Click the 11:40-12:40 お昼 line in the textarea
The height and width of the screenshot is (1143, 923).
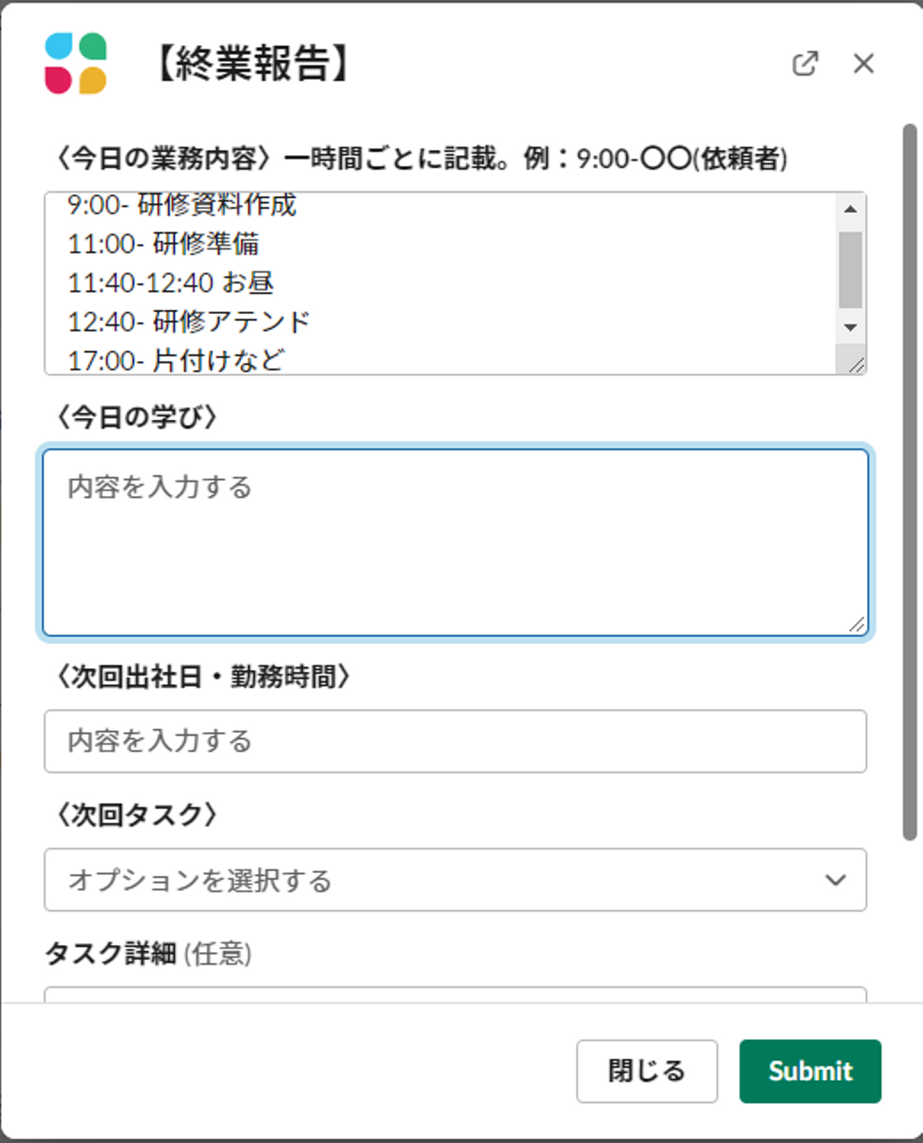[171, 283]
